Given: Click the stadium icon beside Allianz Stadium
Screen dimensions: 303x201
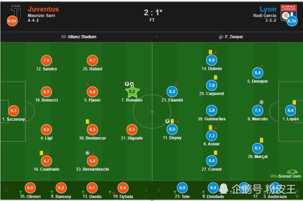Looking at the screenshot, I should [x=64, y=37].
